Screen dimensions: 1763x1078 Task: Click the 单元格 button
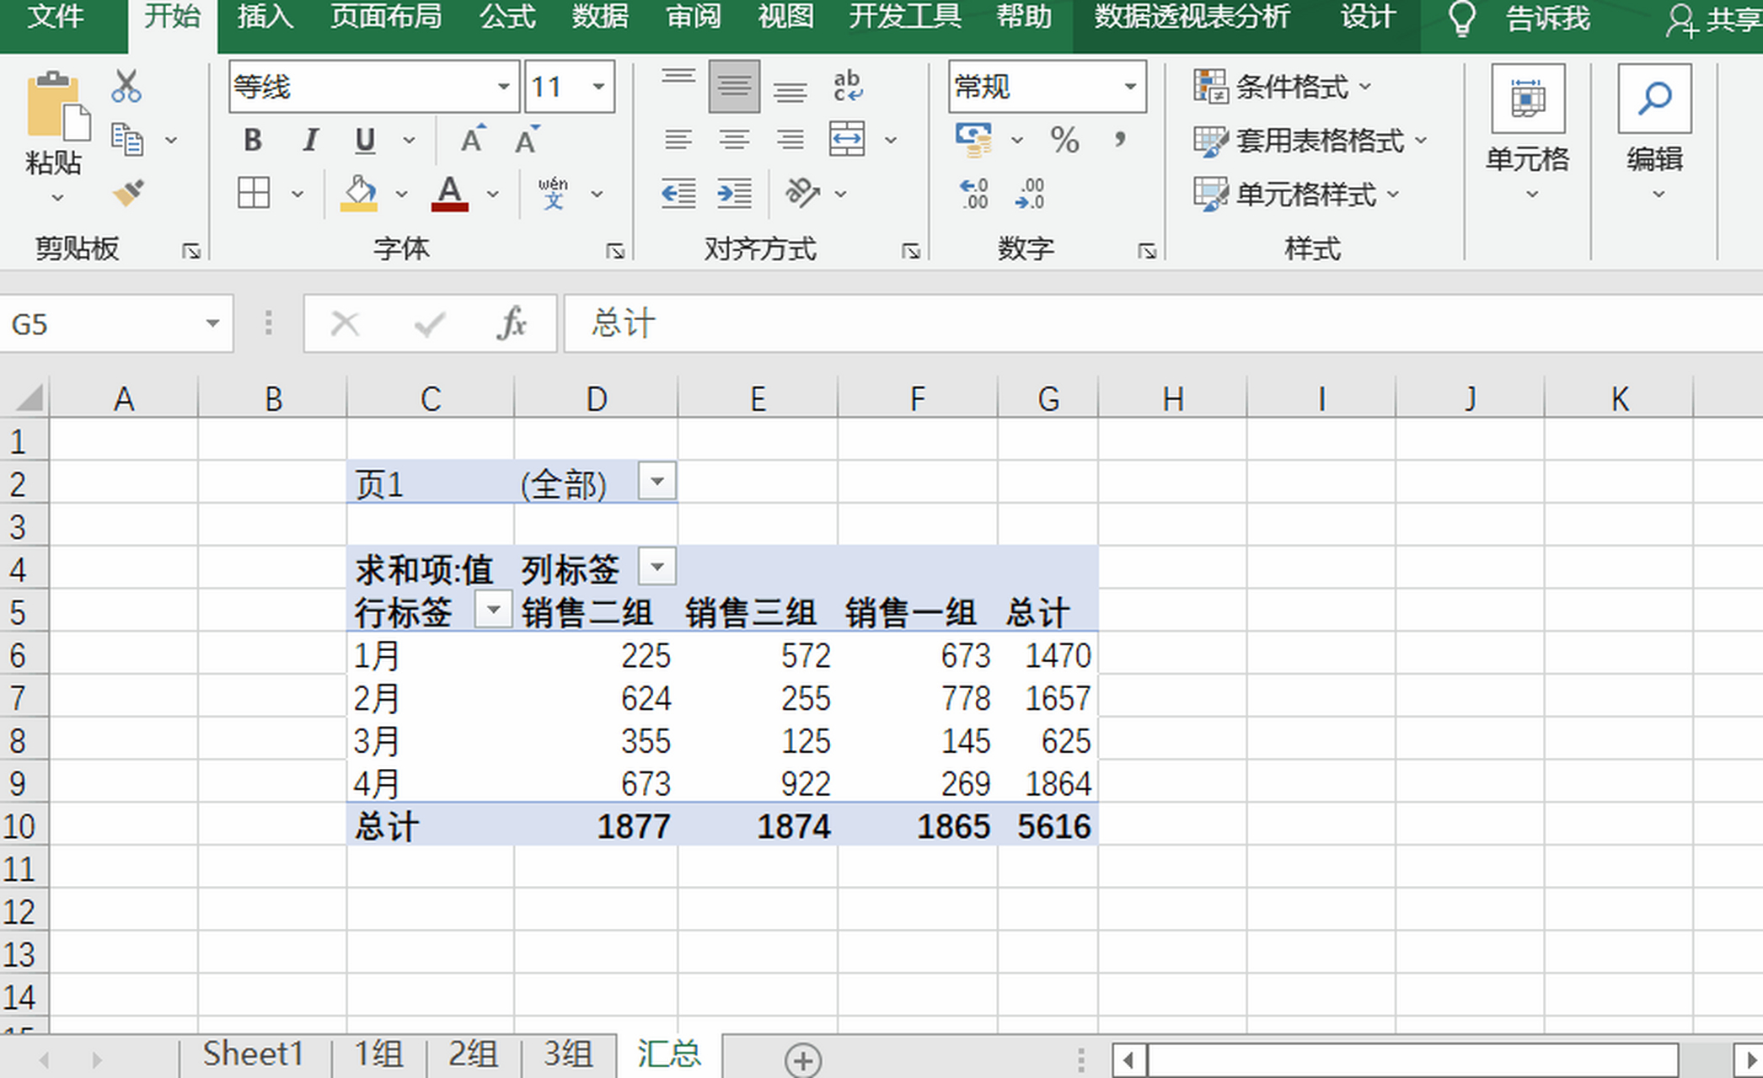(1528, 135)
